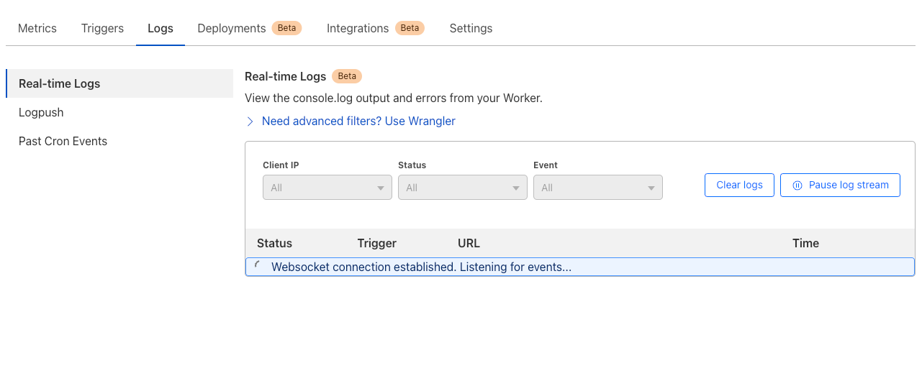Open the Metrics tab
Screen dimensions: 922x376
[37, 28]
